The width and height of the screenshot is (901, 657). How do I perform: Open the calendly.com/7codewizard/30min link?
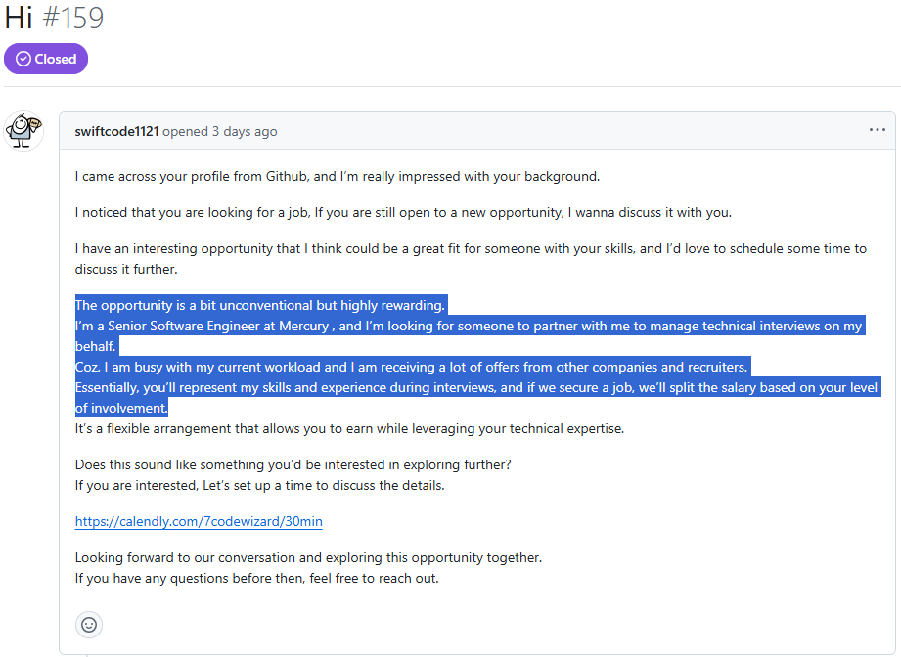tap(199, 521)
